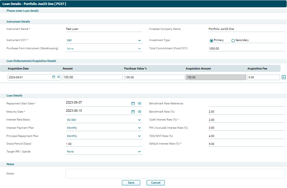
Task: Select Primary investment type
Action: pos(212,40)
